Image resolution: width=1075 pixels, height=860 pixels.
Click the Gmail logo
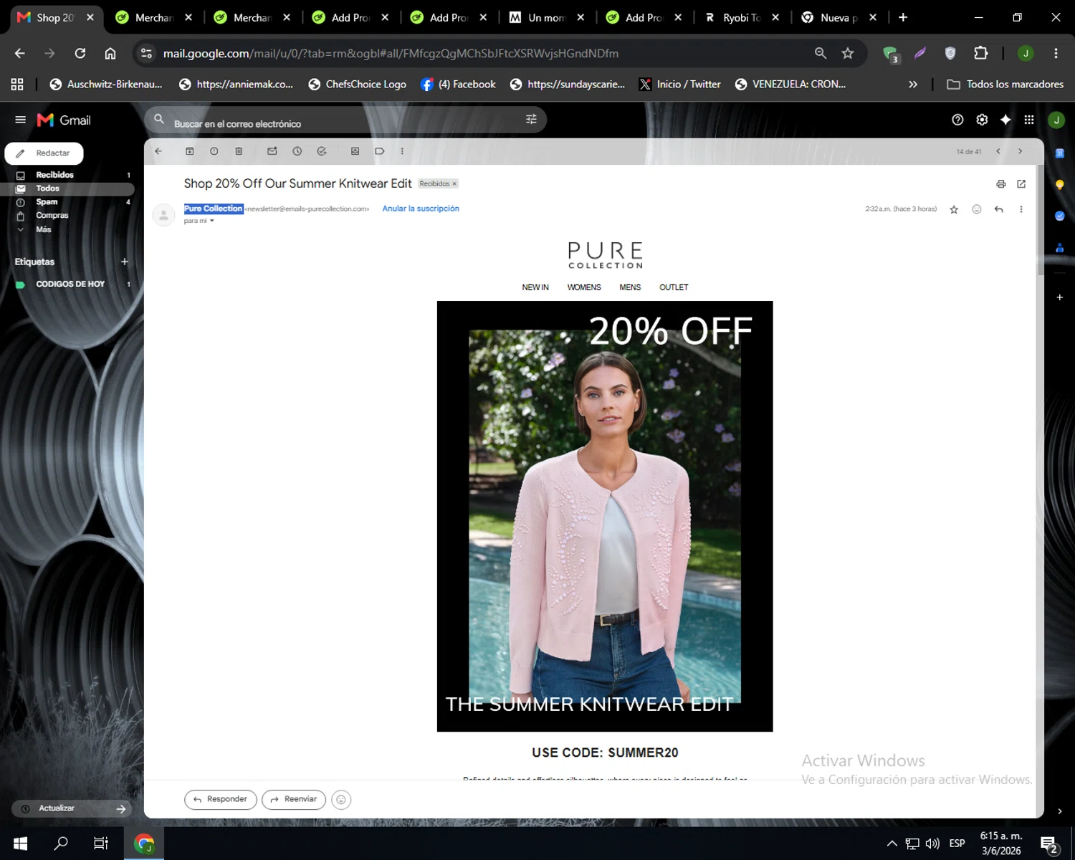point(64,120)
